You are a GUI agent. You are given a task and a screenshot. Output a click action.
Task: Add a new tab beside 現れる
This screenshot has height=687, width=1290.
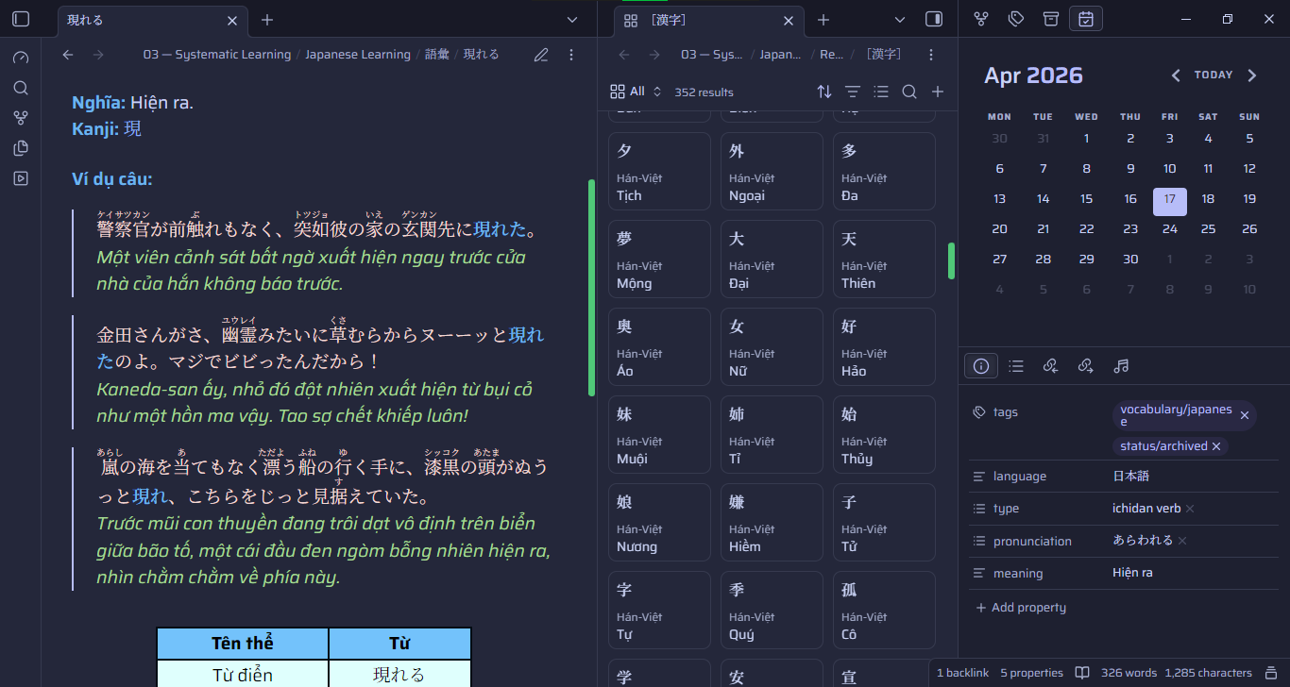267,20
